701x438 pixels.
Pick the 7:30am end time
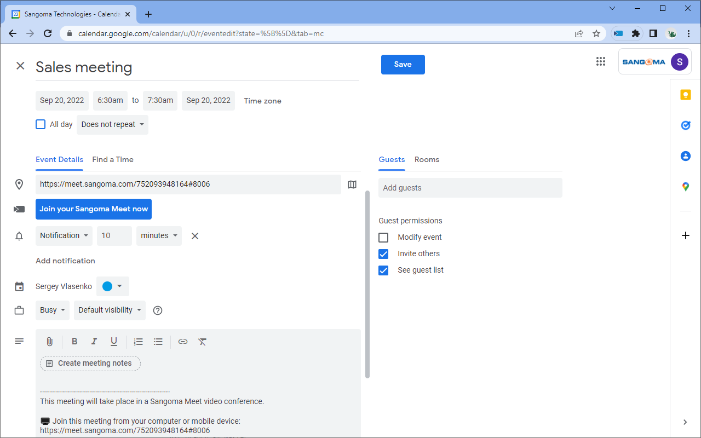click(x=160, y=101)
